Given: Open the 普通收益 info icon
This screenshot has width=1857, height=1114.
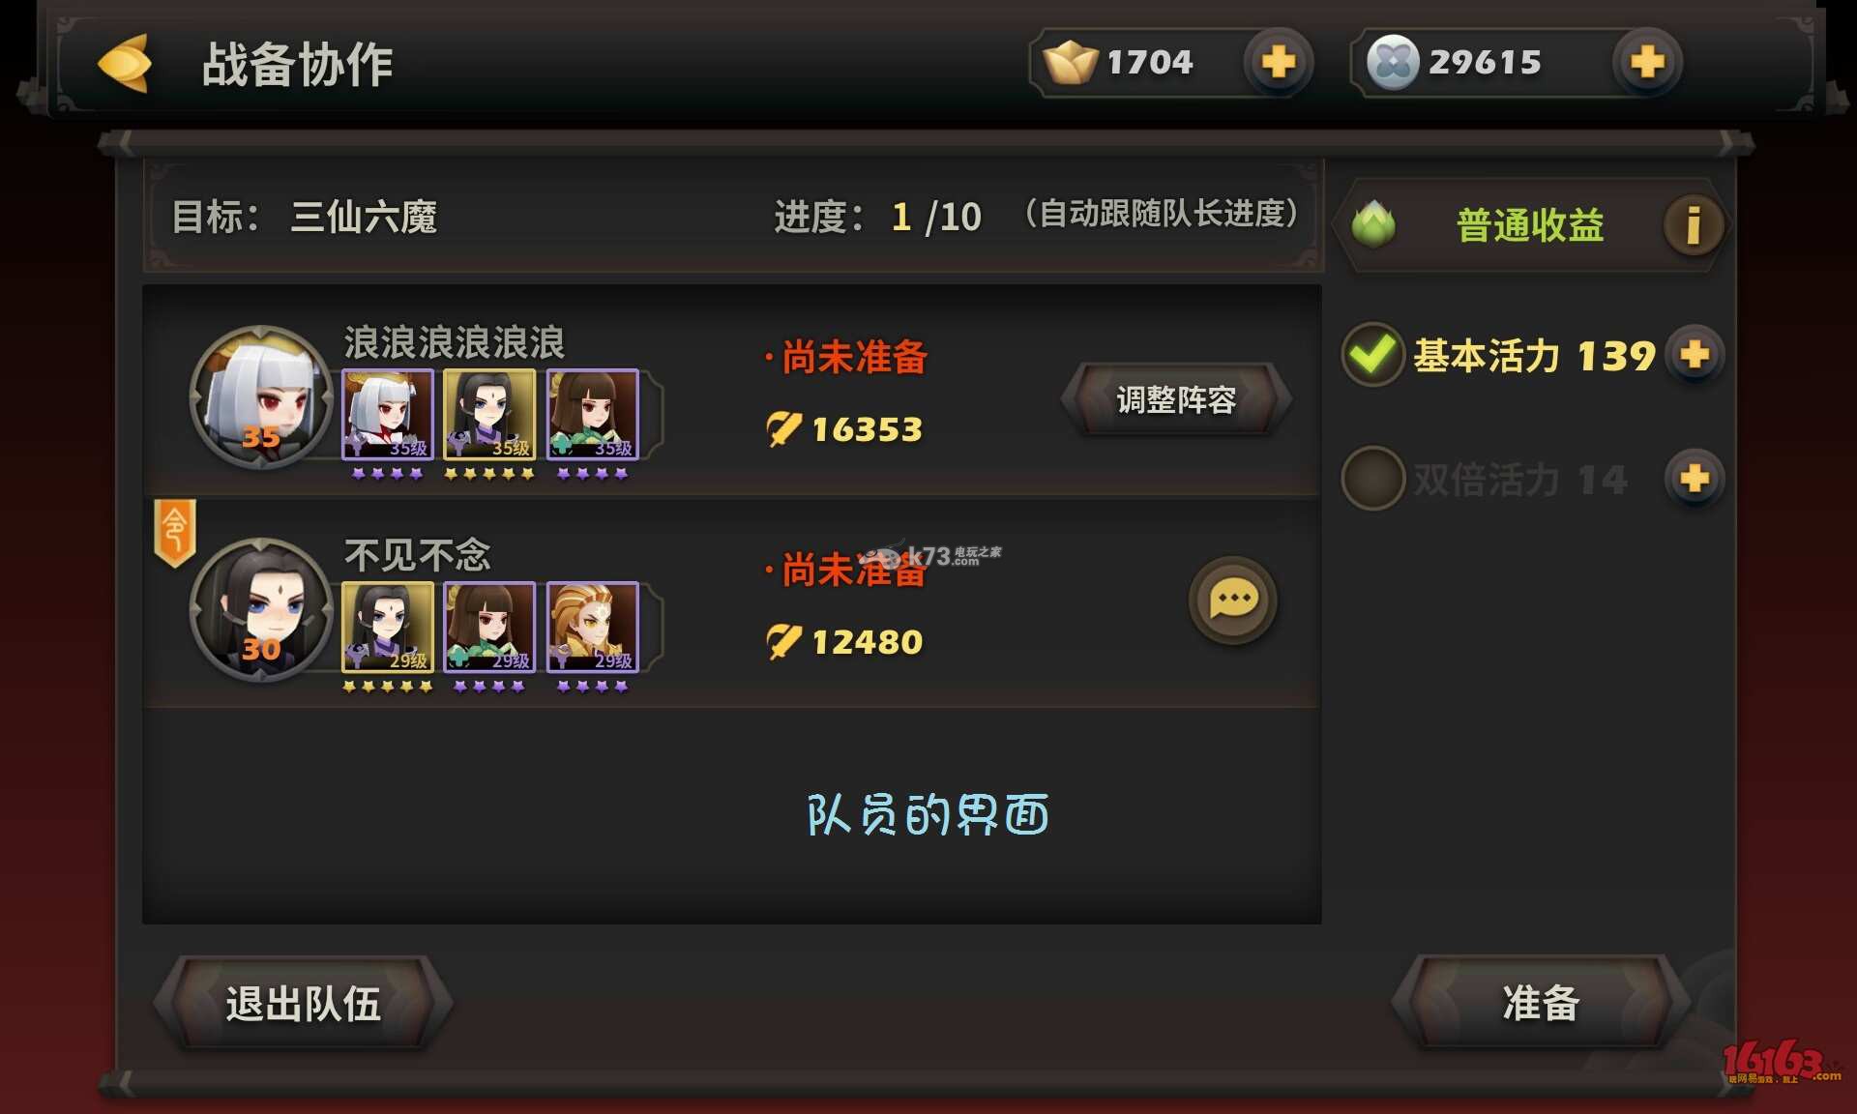Looking at the screenshot, I should [x=1693, y=225].
